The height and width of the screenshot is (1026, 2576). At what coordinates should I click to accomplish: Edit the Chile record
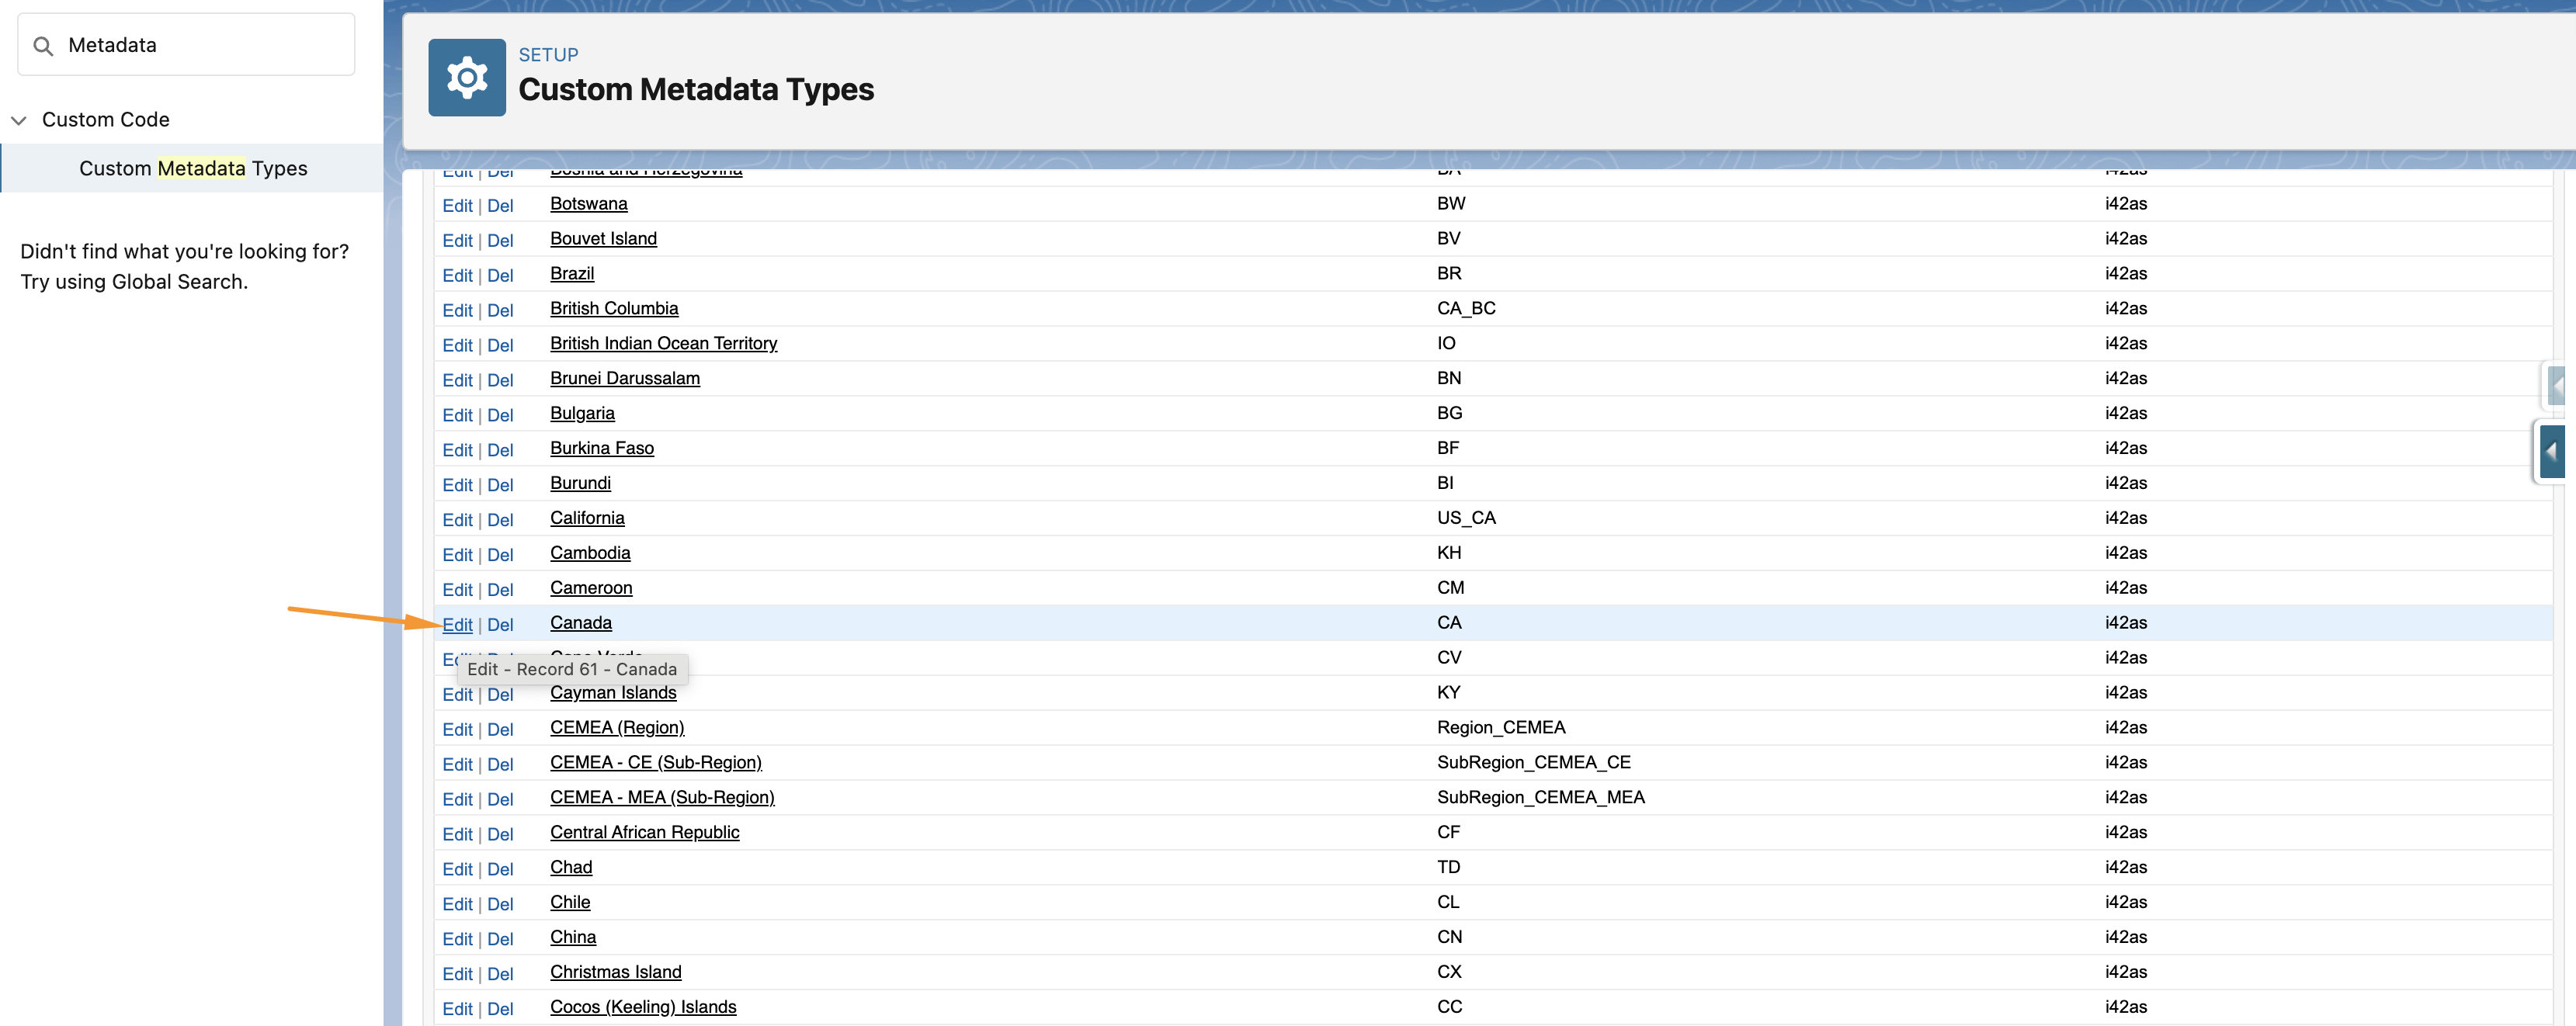pos(457,903)
